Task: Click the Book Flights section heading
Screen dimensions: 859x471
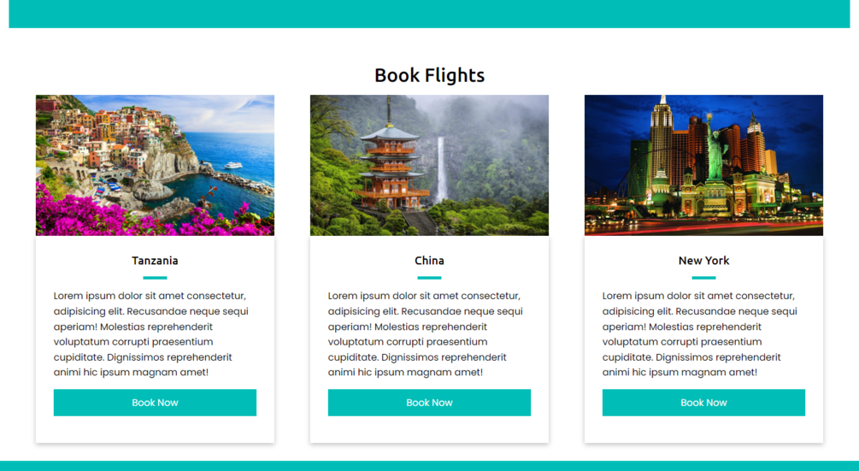Action: pos(429,75)
